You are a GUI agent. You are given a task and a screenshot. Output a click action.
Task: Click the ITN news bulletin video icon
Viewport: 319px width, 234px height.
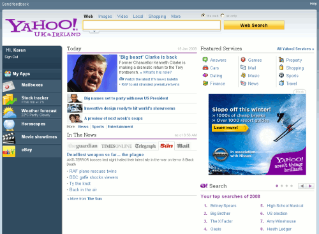point(121,79)
